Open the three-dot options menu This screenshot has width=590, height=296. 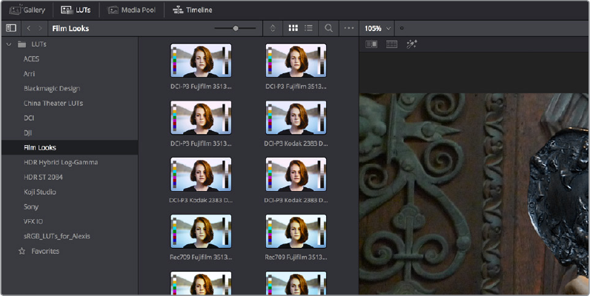pyautogui.click(x=349, y=28)
